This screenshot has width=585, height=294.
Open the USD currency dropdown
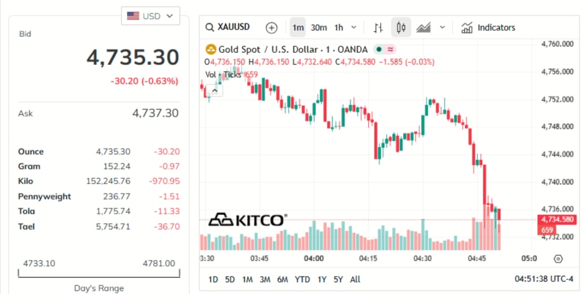[x=150, y=15]
